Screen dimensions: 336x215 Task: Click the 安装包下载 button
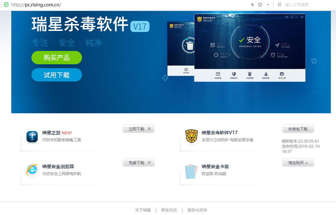pyautogui.click(x=298, y=129)
